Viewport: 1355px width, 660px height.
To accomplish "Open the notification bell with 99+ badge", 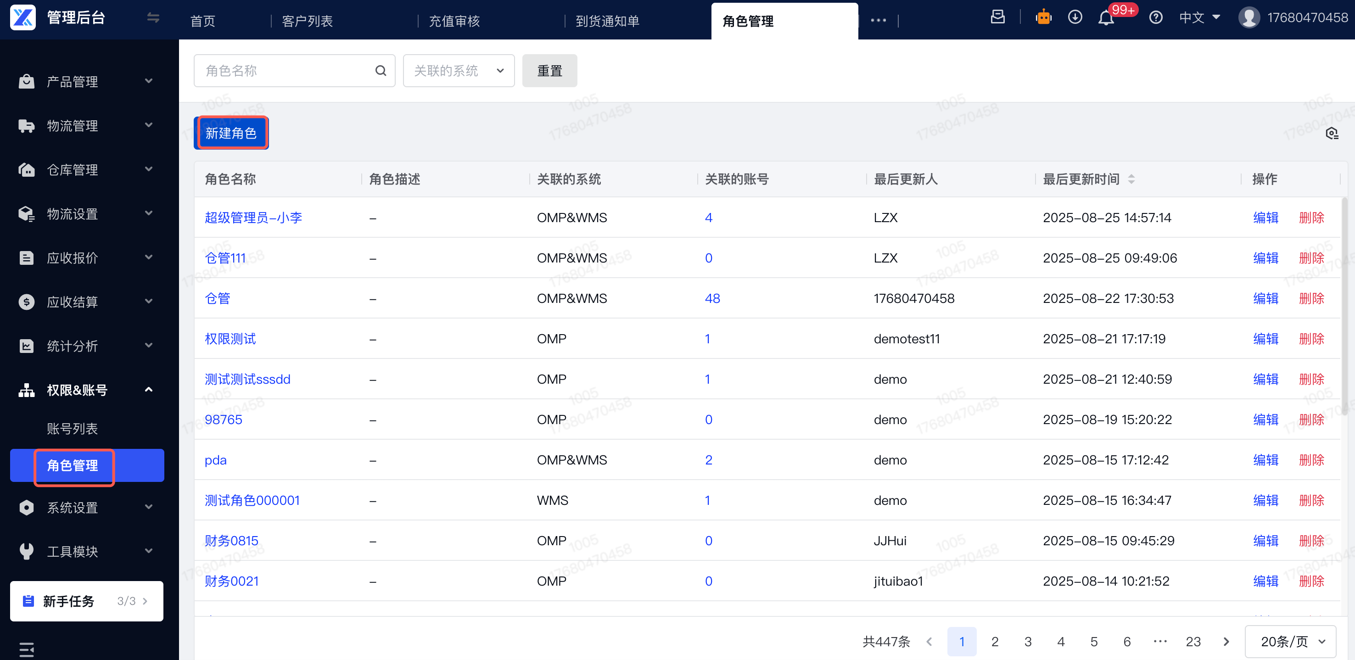I will 1106,18.
